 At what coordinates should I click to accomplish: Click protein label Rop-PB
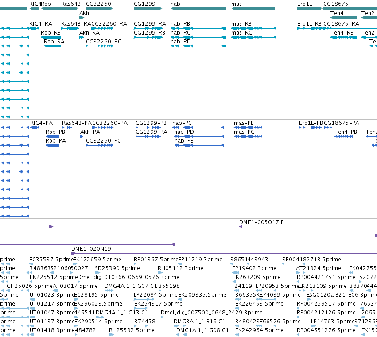[55, 132]
